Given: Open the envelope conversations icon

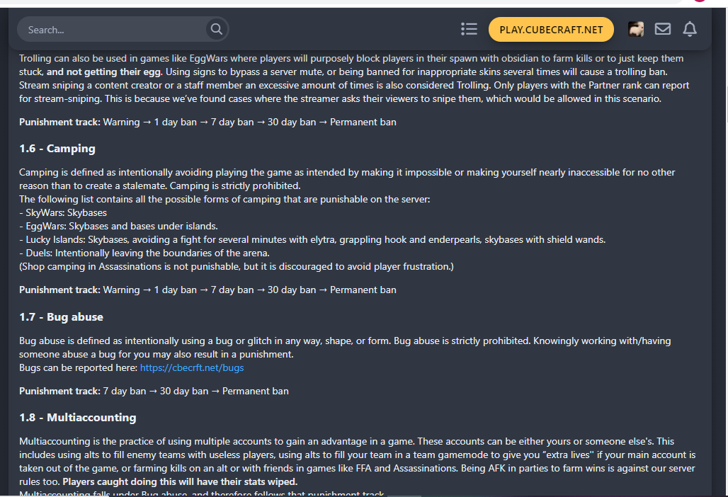Looking at the screenshot, I should tap(663, 29).
